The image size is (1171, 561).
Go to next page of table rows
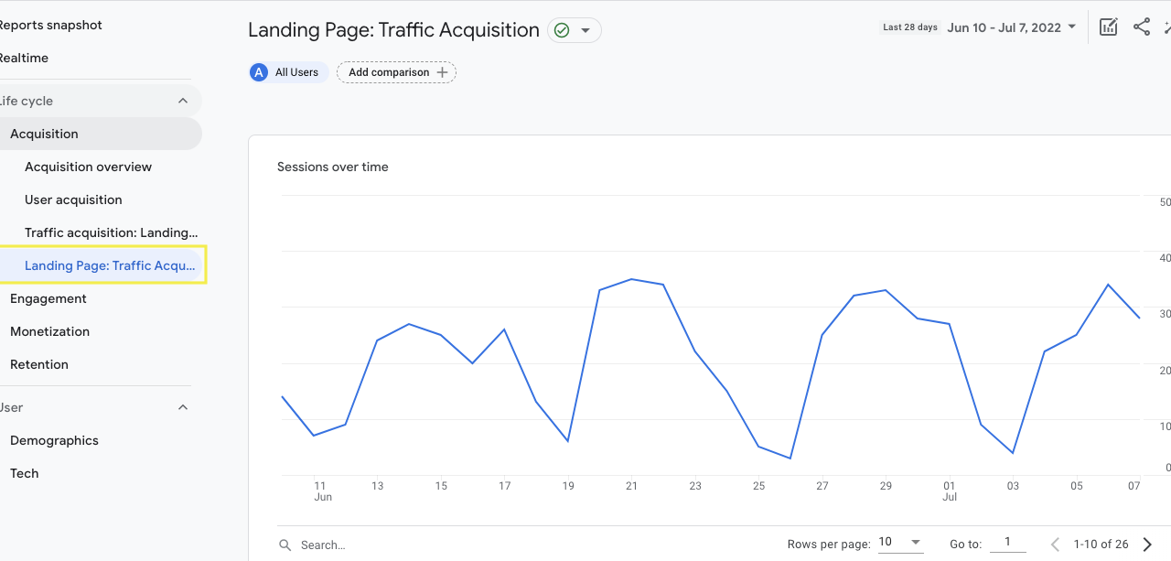[1147, 545]
